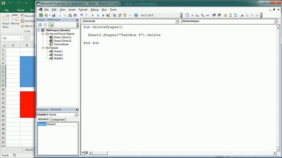282x158 pixels.
Task: Open the View menu
Action: pyautogui.click(x=63, y=10)
